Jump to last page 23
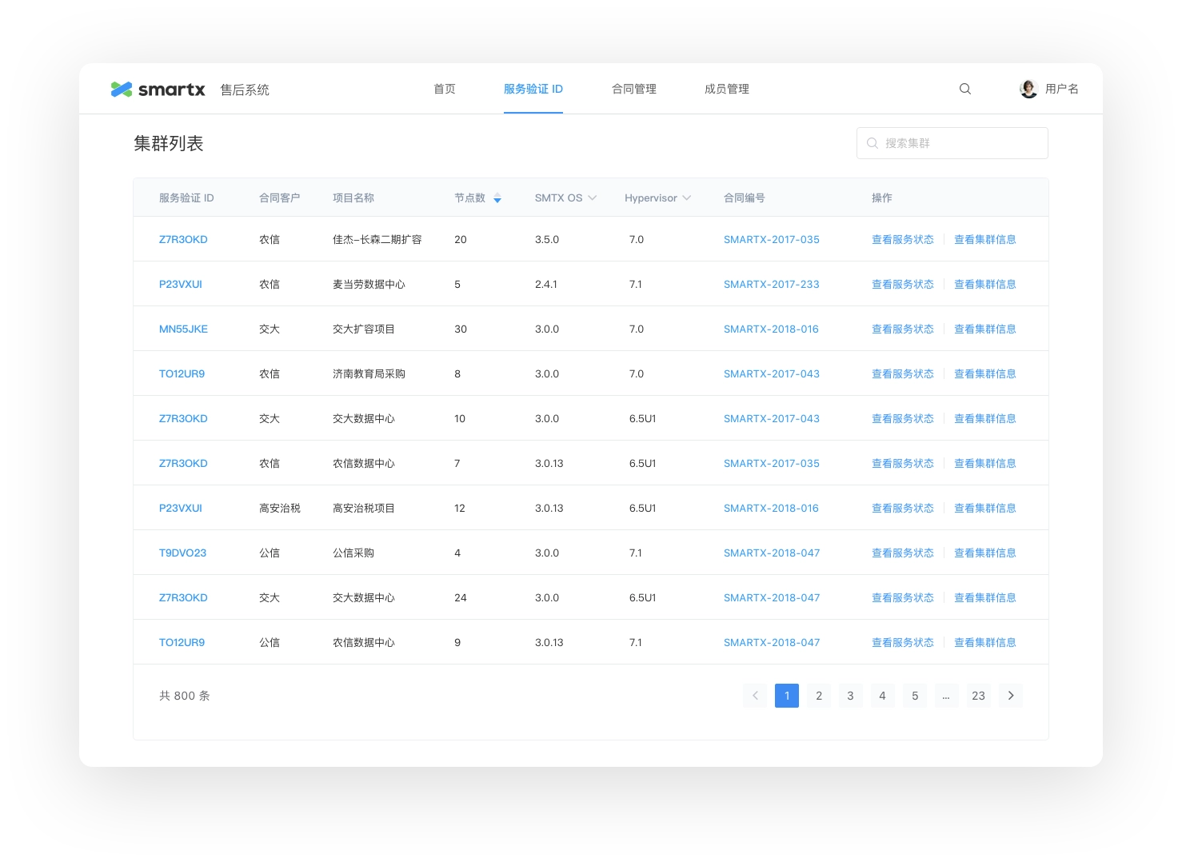The width and height of the screenshot is (1182, 862). click(978, 696)
